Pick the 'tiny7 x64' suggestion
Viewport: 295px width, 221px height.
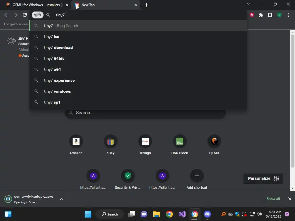[x=138, y=69]
